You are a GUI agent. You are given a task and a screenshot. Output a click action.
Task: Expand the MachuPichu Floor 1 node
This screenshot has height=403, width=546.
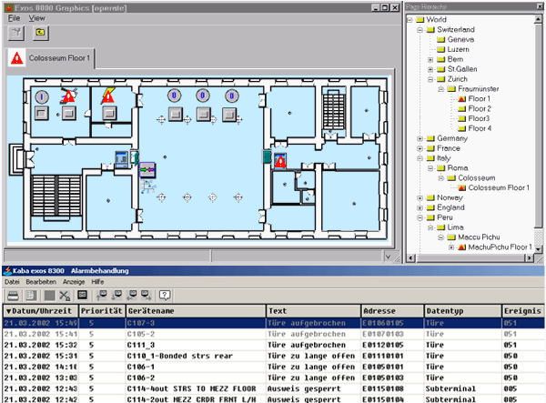click(451, 247)
